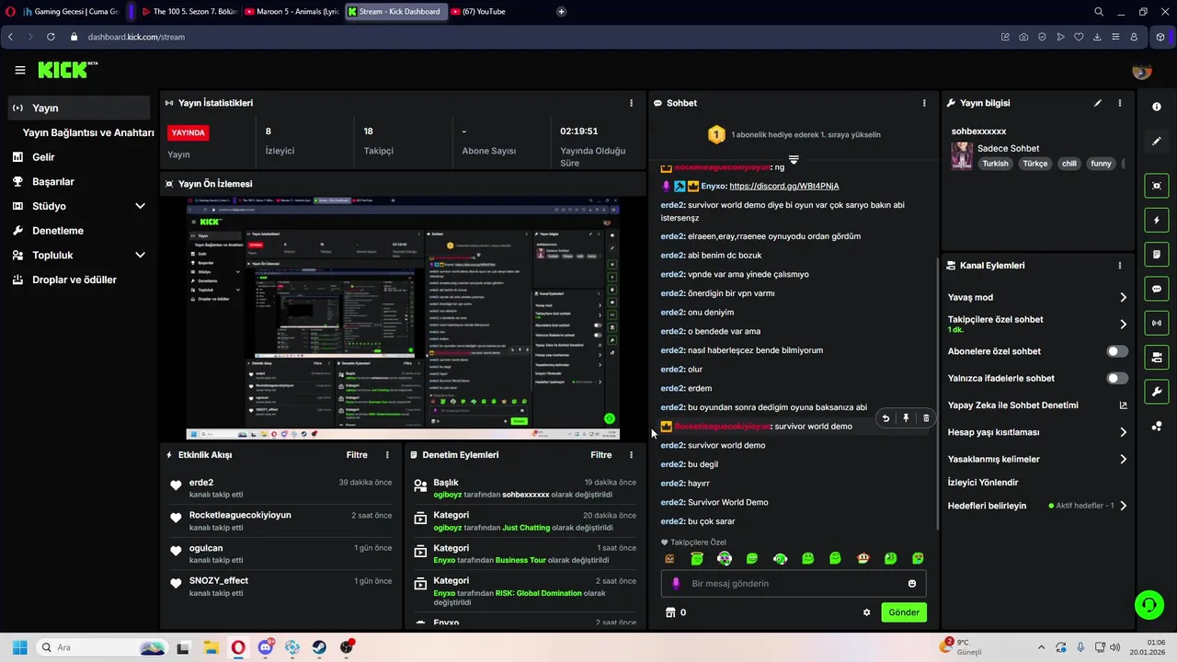Click the lightning bolt icon in right sidebar
The image size is (1177, 662).
1157,221
